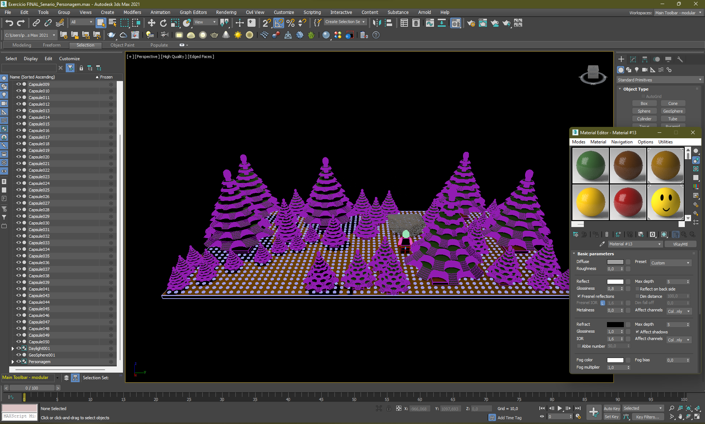Viewport: 705px width, 424px height.
Task: Click the VRayMtl material type button
Action: click(x=680, y=244)
